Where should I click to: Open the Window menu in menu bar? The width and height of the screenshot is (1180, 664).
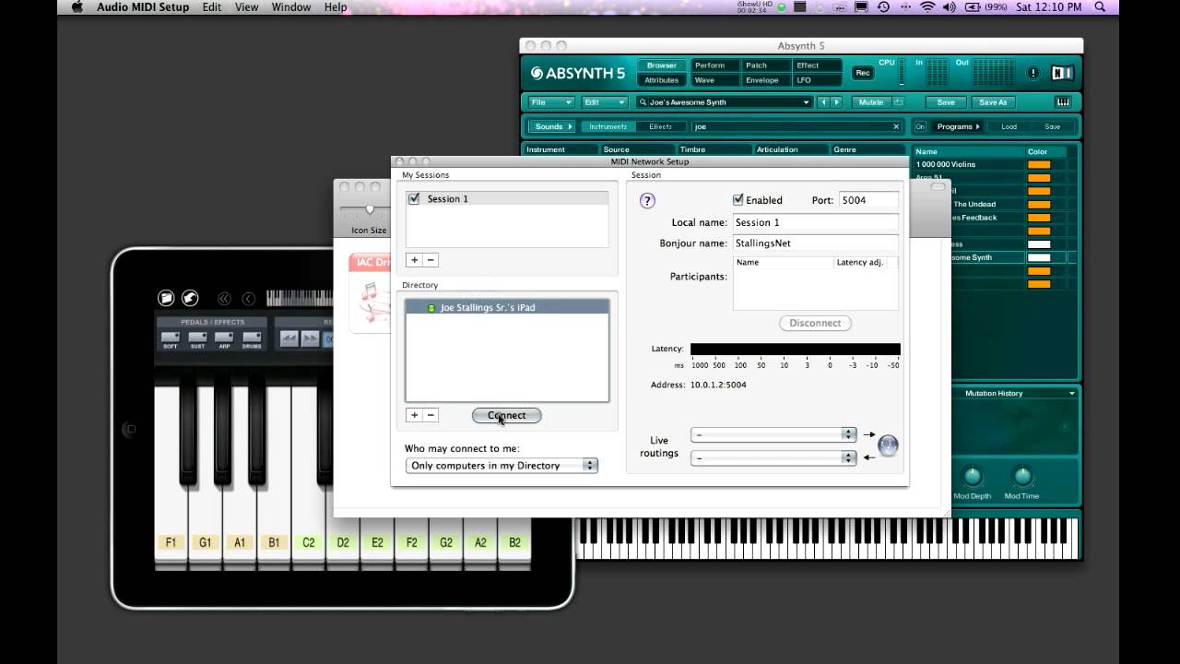(291, 6)
